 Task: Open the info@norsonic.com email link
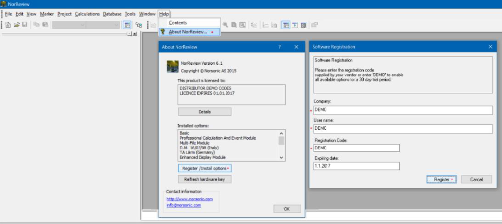(183, 205)
